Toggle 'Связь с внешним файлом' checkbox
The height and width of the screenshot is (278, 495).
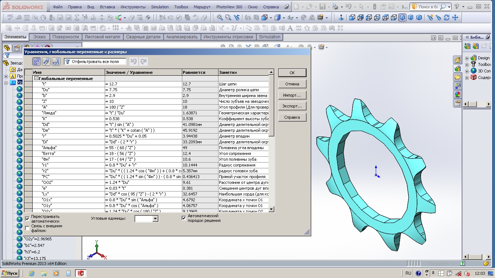tap(27, 228)
